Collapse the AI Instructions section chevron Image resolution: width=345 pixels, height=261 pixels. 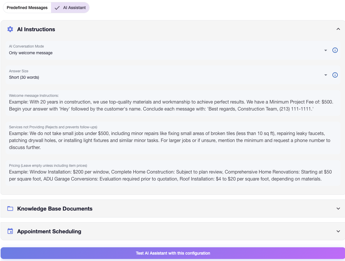click(338, 29)
